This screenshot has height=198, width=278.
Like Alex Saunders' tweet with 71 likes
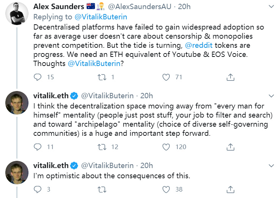click(x=166, y=77)
